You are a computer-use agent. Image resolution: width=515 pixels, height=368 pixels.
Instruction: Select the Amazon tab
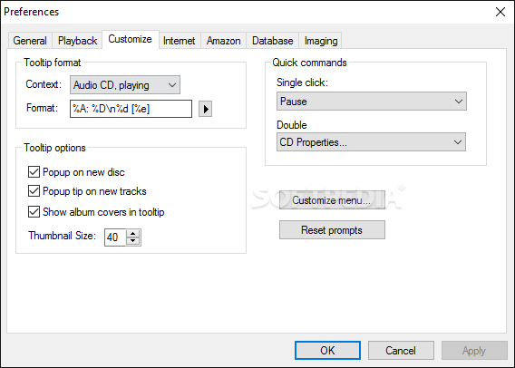click(224, 41)
